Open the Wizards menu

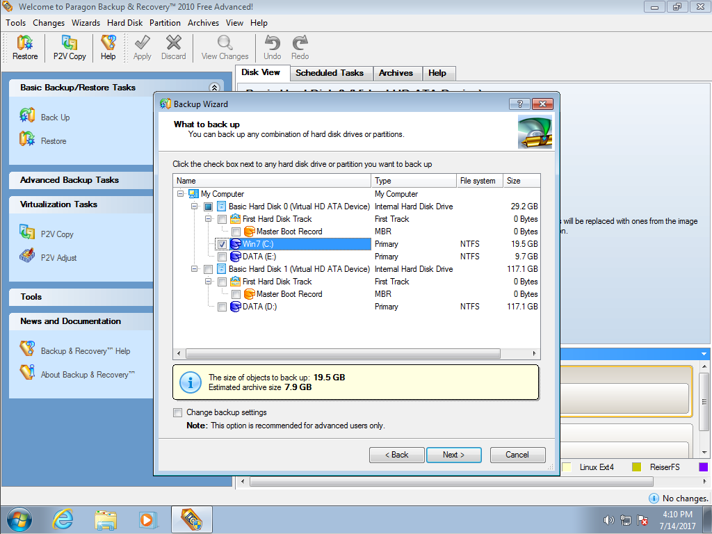click(86, 23)
